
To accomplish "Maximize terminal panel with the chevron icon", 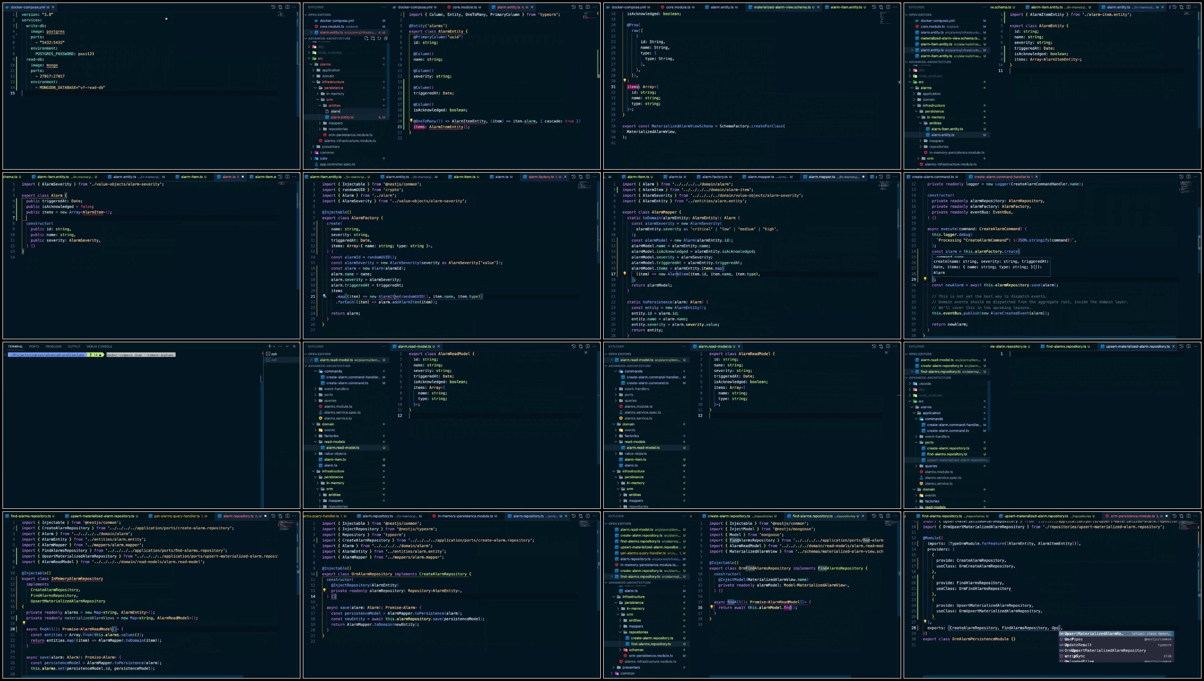I will [x=287, y=346].
